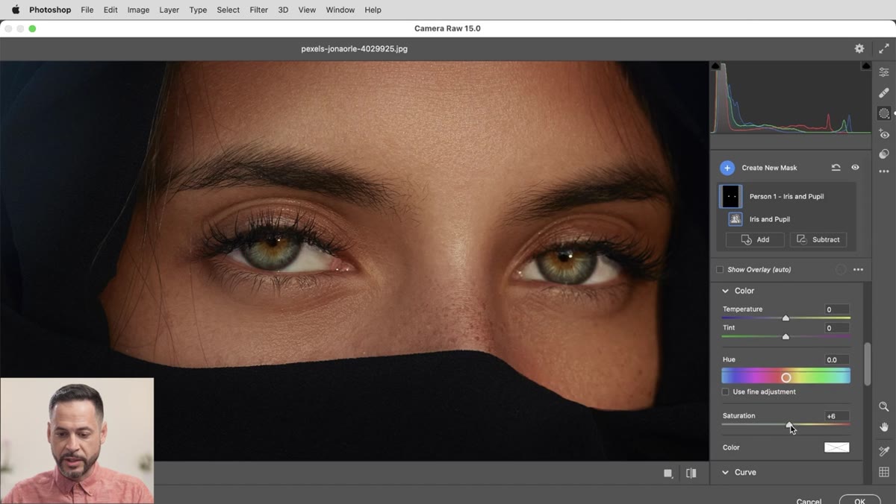This screenshot has width=896, height=504.
Task: Click the Subtract from mask button
Action: 818,239
